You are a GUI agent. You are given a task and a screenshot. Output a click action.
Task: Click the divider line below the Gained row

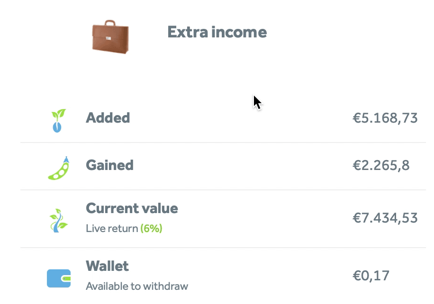[223, 190]
